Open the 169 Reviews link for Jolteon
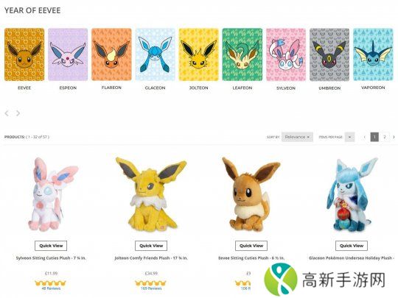This screenshot has width=398, height=298. tap(151, 288)
